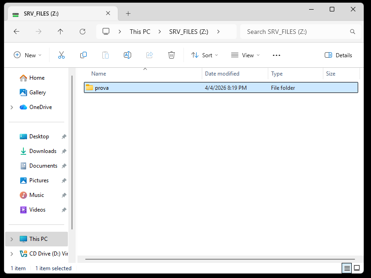Click the Search SRV_FILES (Z:) field
Image resolution: width=371 pixels, height=278 pixels.
tap(296, 32)
